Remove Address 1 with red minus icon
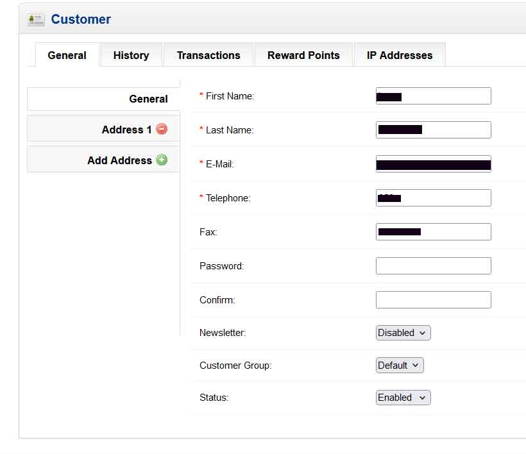The image size is (526, 454). coord(162,129)
